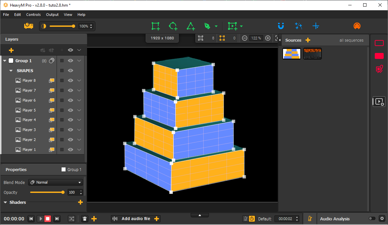Select the circle creation tool
This screenshot has width=388, height=225.
172,26
